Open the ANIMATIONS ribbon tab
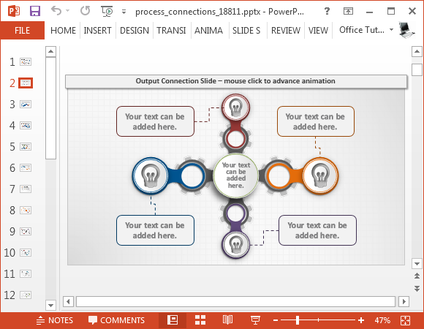This screenshot has width=424, height=329. coord(208,30)
